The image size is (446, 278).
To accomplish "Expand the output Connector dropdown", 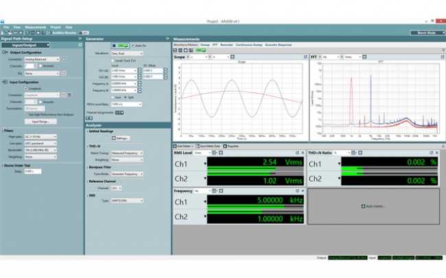I will (44, 59).
